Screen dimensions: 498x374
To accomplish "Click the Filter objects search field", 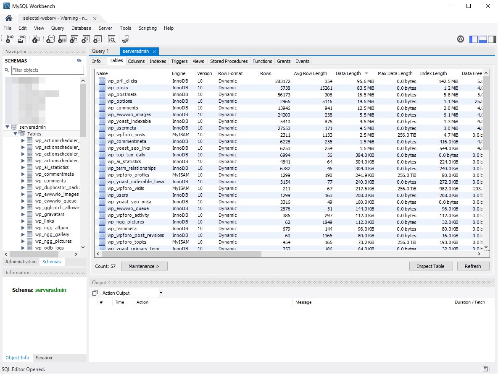I will (47, 70).
